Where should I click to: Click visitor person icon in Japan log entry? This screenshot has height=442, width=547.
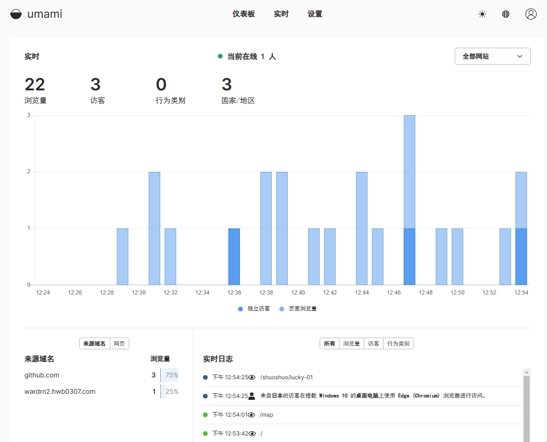[252, 396]
